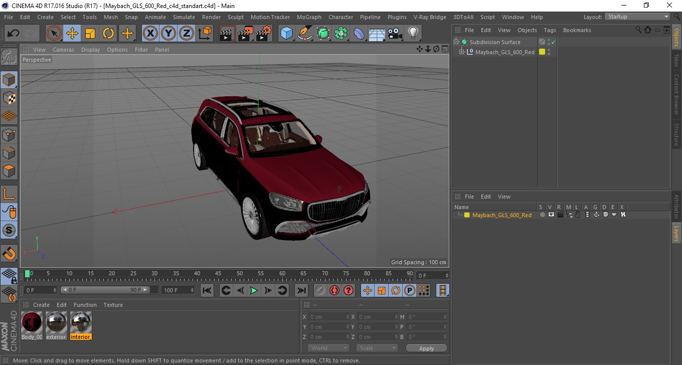Activate the Scale tool
This screenshot has width=682, height=365.
tap(90, 34)
